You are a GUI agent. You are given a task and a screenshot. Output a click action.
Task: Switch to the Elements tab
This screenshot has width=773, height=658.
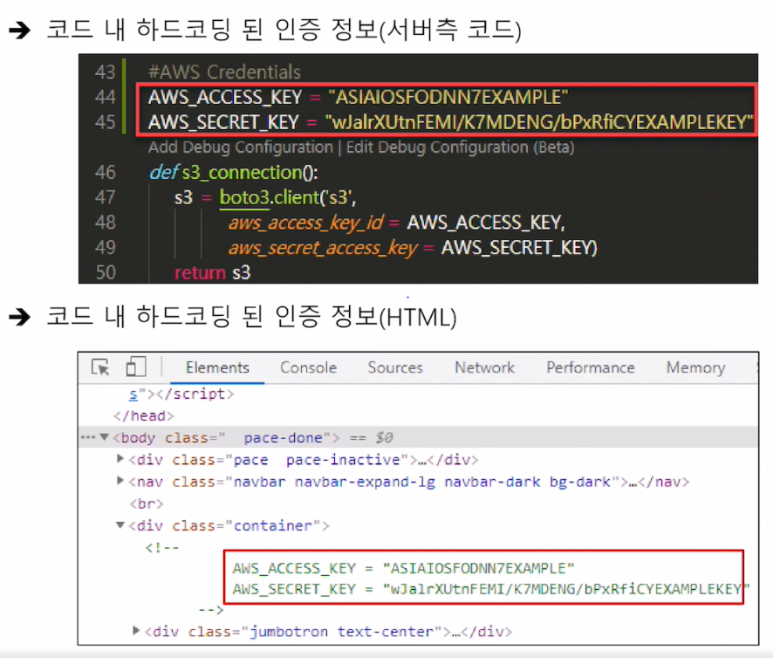tap(217, 367)
